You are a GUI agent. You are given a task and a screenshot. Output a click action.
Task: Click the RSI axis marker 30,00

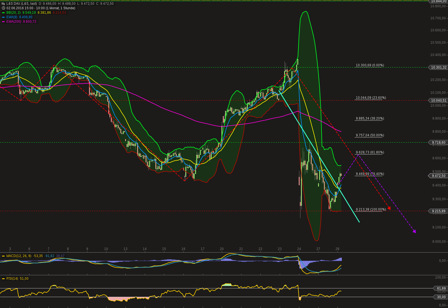[440, 297]
